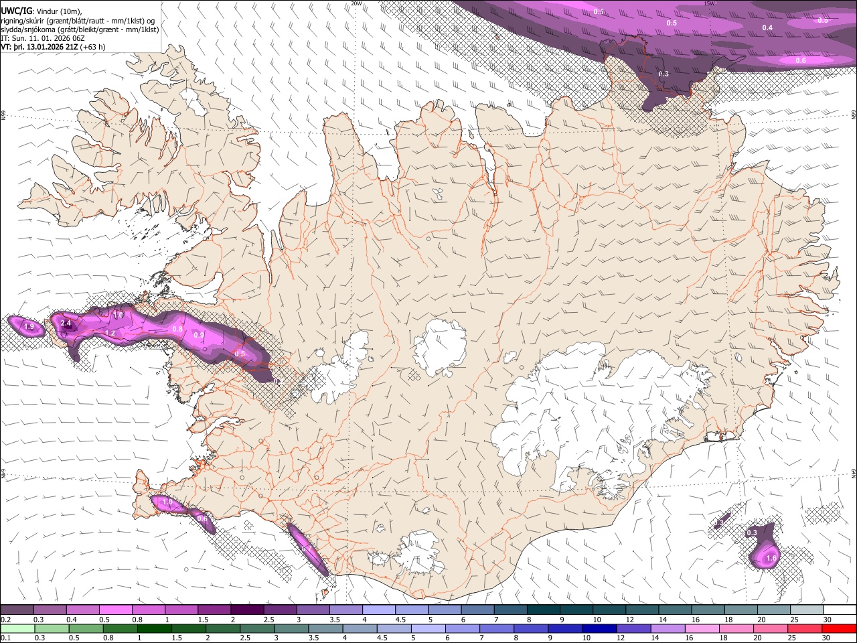Select the bottom-row dark green swatch between 1 and 1.5

pyautogui.click(x=154, y=628)
